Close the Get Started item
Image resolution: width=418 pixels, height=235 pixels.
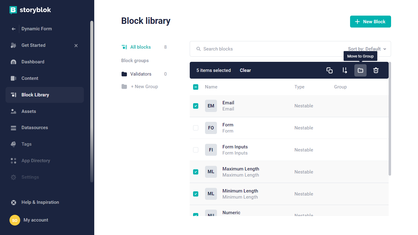click(x=76, y=46)
